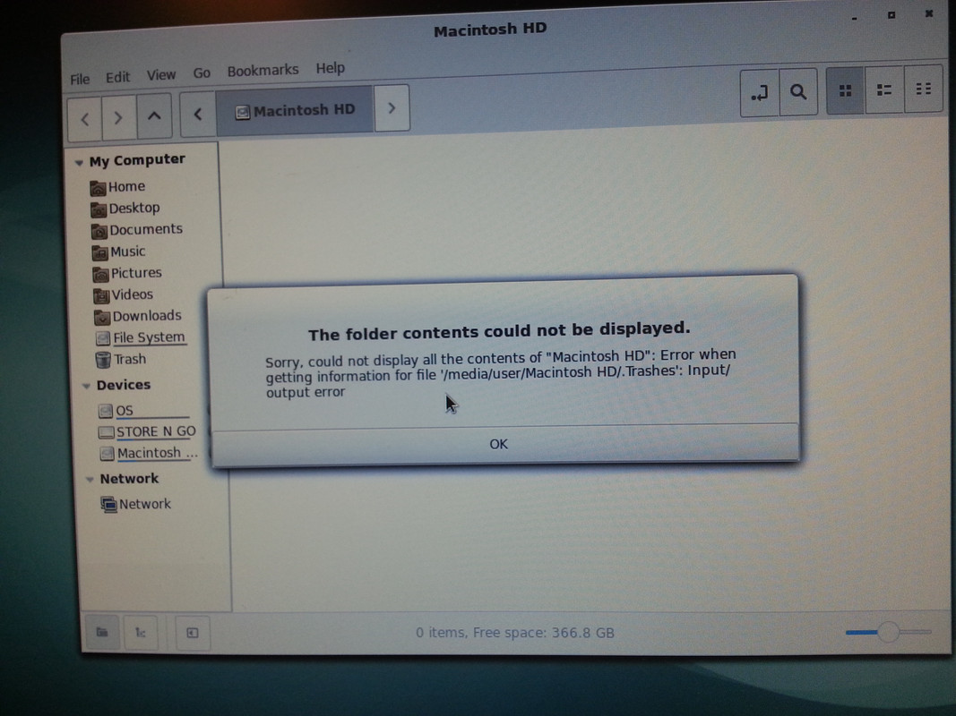Image resolution: width=956 pixels, height=716 pixels.
Task: Open the File menu
Action: (x=80, y=79)
